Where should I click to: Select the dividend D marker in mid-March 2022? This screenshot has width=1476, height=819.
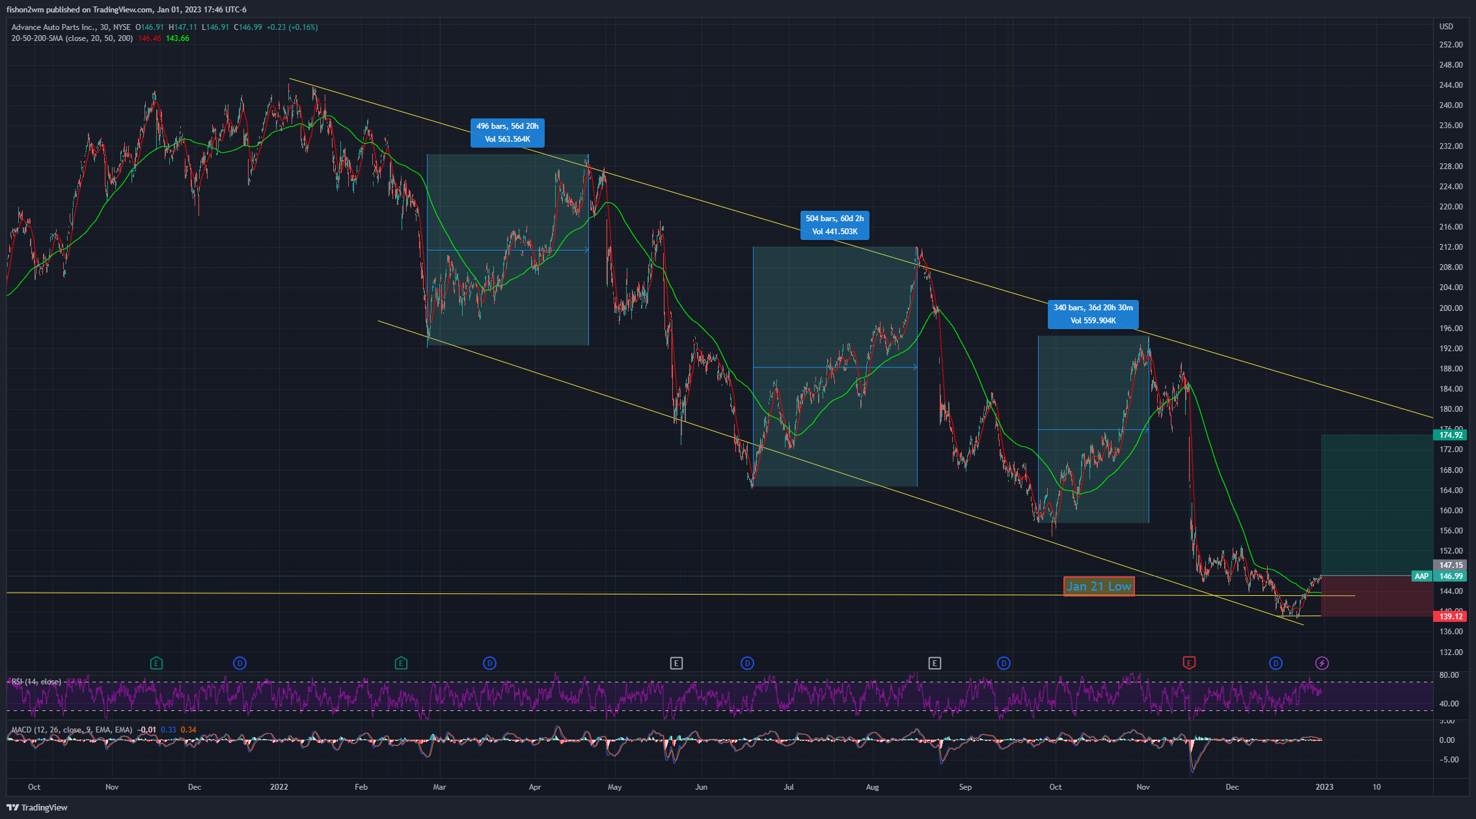(x=489, y=663)
